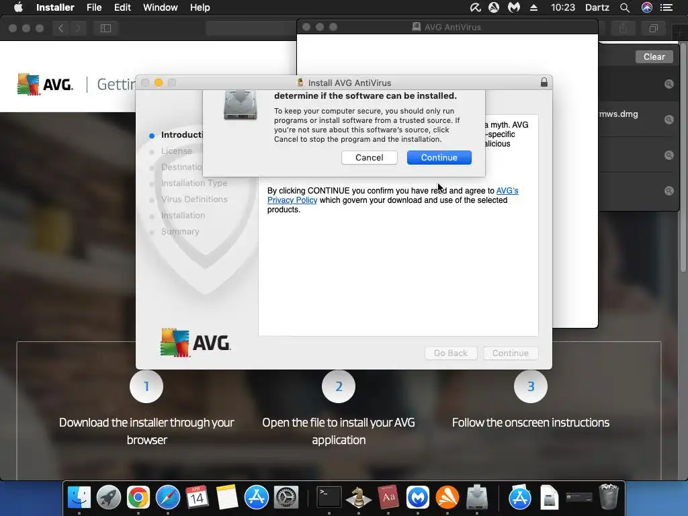The image size is (688, 516).
Task: Select the License step in the installer sidebar
Action: tap(177, 151)
